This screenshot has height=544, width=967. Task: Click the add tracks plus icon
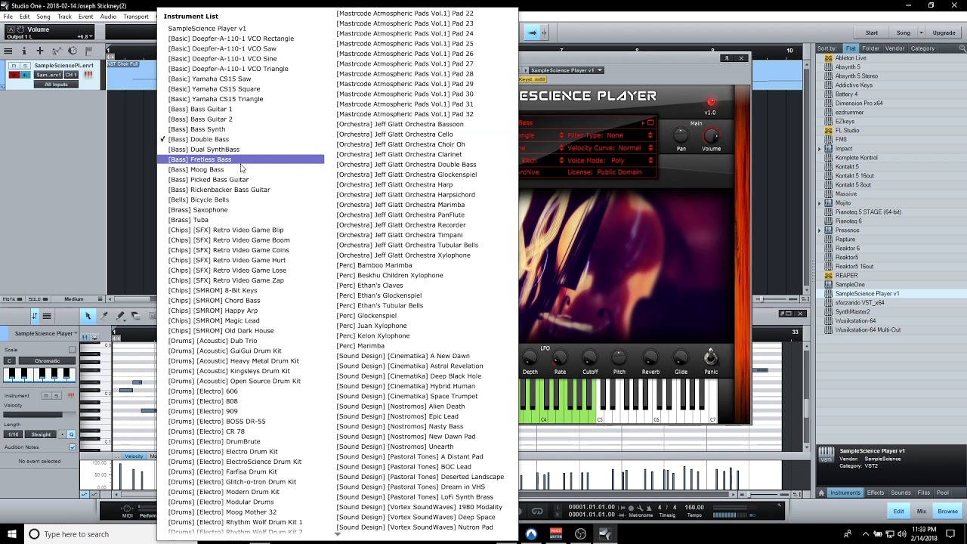pyautogui.click(x=40, y=51)
